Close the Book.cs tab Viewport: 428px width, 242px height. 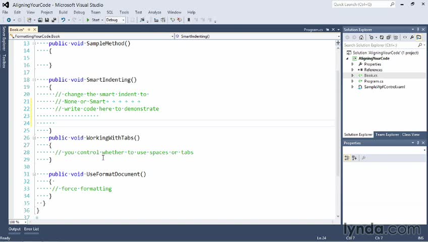[35, 29]
